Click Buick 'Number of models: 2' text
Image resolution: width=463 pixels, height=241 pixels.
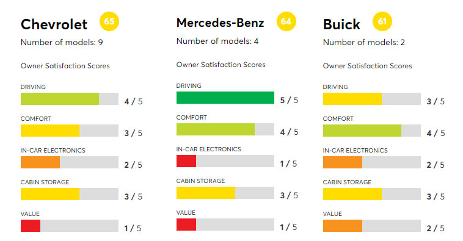click(364, 43)
